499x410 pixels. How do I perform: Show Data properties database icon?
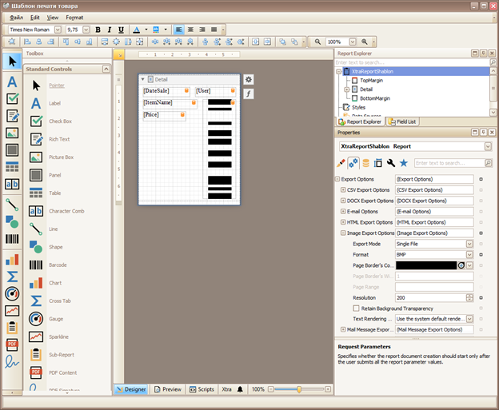click(x=366, y=163)
